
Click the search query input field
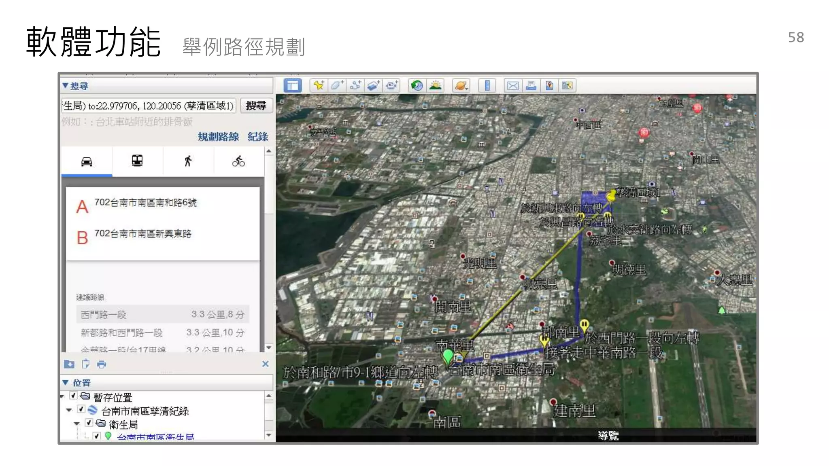148,106
